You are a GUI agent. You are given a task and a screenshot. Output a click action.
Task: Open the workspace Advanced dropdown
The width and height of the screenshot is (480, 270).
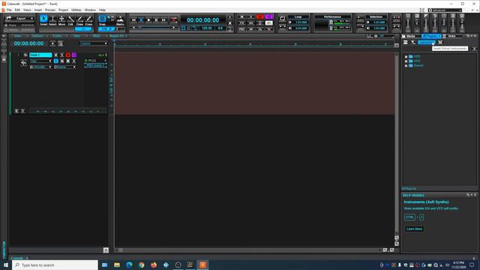pyautogui.click(x=445, y=10)
